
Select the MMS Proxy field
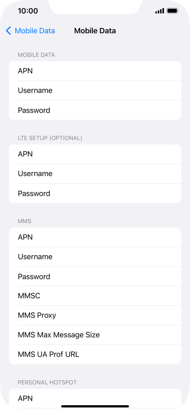point(95,315)
